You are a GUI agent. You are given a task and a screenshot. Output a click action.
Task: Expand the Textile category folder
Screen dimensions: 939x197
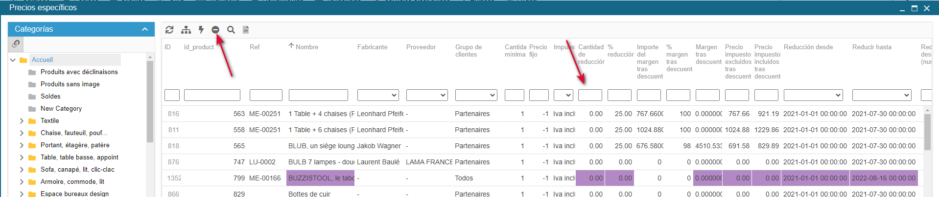coord(22,121)
